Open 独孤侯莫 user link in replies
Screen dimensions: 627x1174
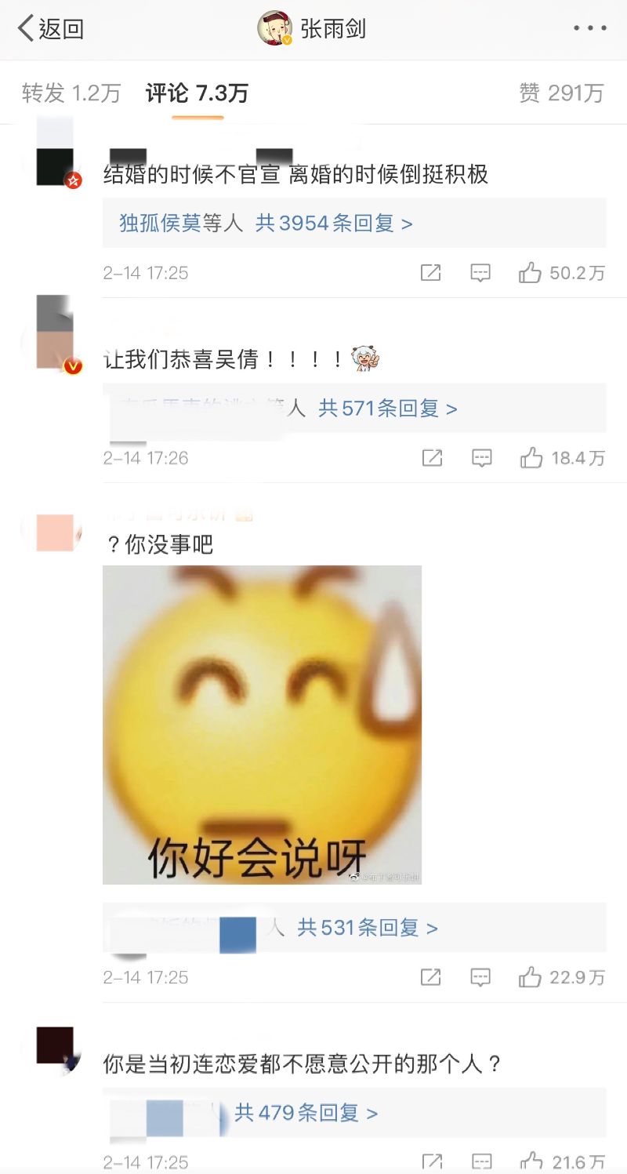[160, 224]
